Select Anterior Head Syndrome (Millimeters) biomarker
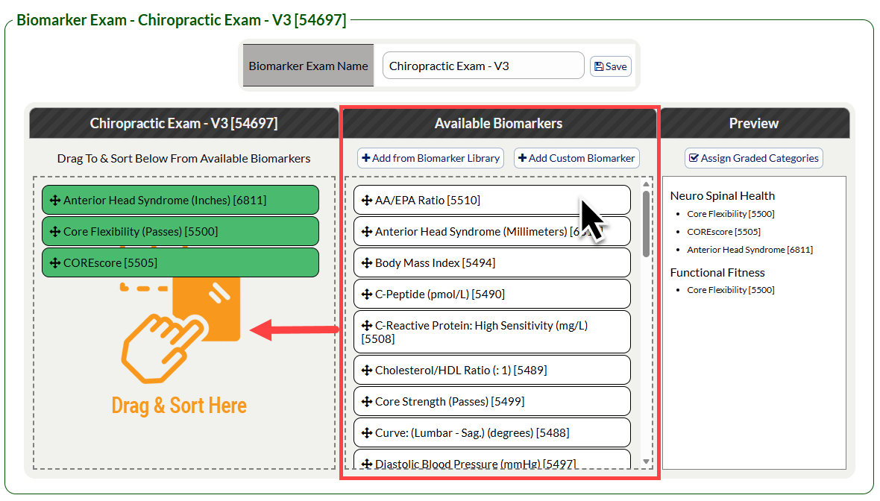The image size is (880, 501). coord(492,232)
